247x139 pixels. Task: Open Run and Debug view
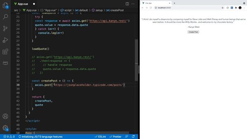click(5, 40)
